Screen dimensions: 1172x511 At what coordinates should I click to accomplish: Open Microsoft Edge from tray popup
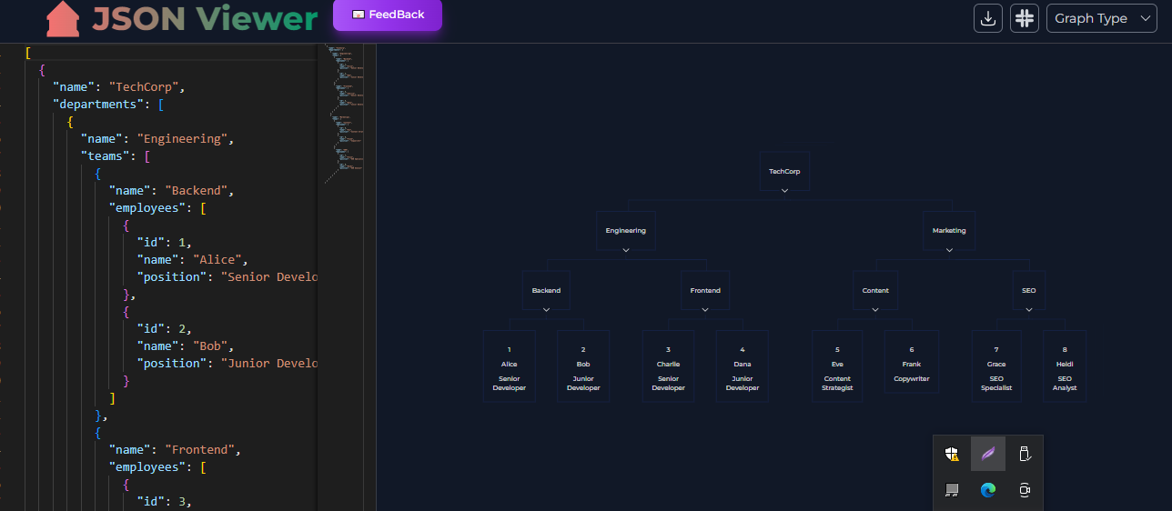[988, 490]
